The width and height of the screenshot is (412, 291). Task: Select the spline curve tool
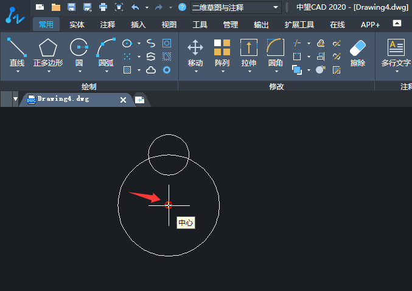tap(151, 43)
